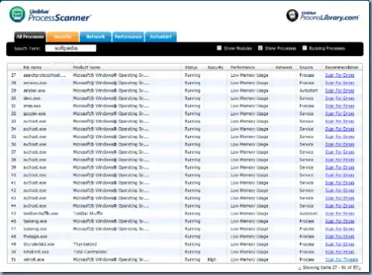
Task: Click Scan For Errors link in row 50
Action: [340, 252]
